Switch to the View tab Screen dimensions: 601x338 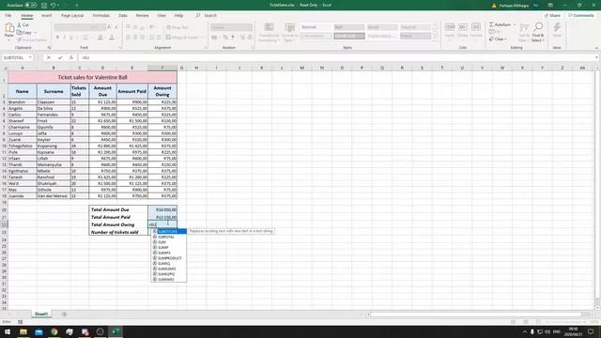(162, 16)
